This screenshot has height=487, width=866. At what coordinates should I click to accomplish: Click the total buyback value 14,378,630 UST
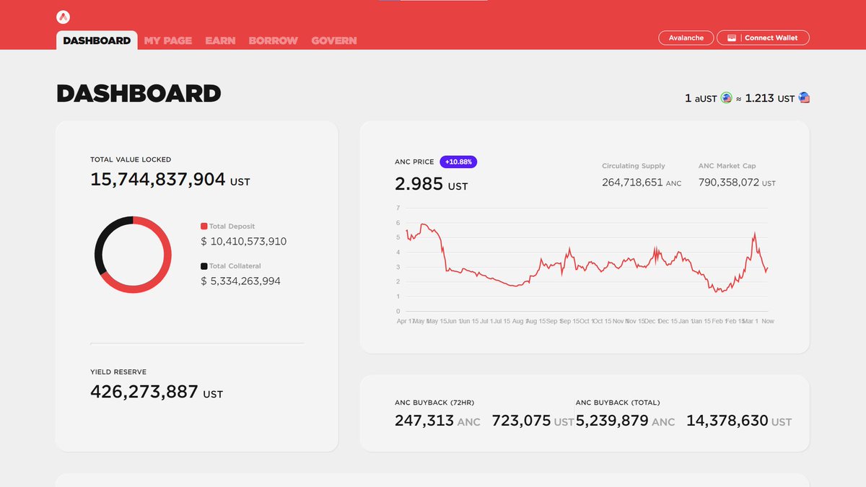coord(739,421)
